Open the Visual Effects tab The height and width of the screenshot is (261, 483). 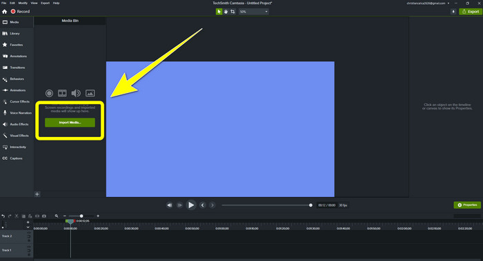tap(17, 136)
